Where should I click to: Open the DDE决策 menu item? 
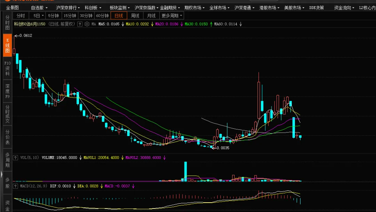(x=316, y=8)
